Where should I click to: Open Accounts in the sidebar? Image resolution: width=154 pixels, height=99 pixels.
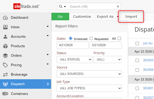pyautogui.click(x=18, y=36)
